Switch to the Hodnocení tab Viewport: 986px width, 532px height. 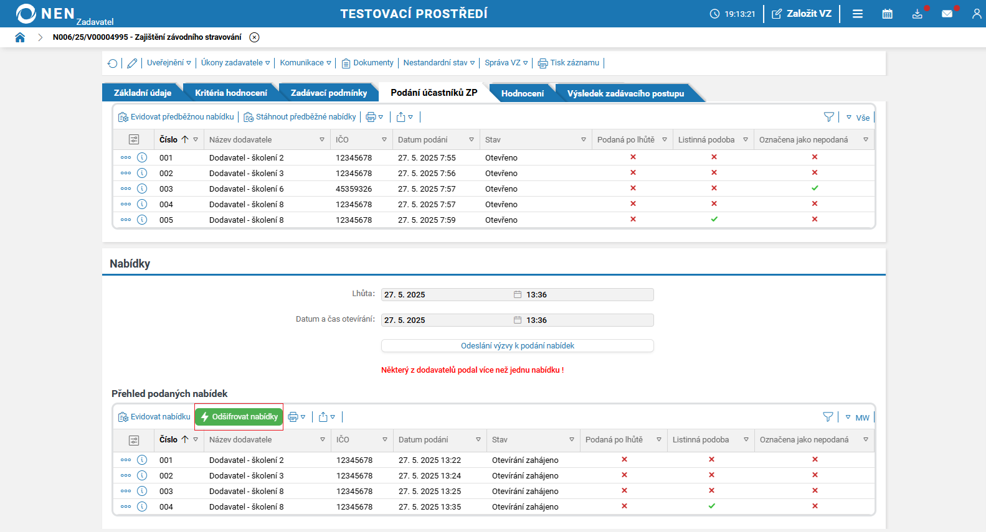522,93
